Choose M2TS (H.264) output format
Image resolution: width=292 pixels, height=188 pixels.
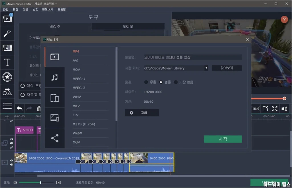pyautogui.click(x=84, y=124)
